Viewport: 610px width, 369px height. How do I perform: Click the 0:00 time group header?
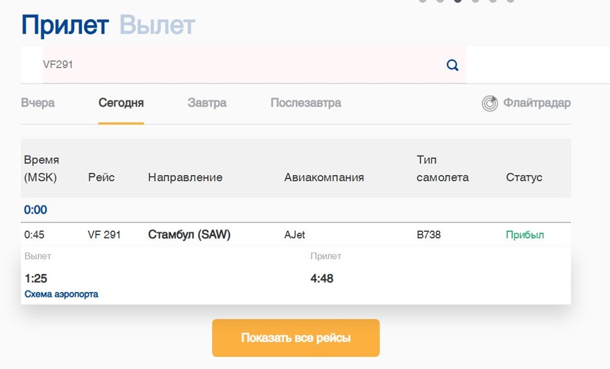point(35,210)
